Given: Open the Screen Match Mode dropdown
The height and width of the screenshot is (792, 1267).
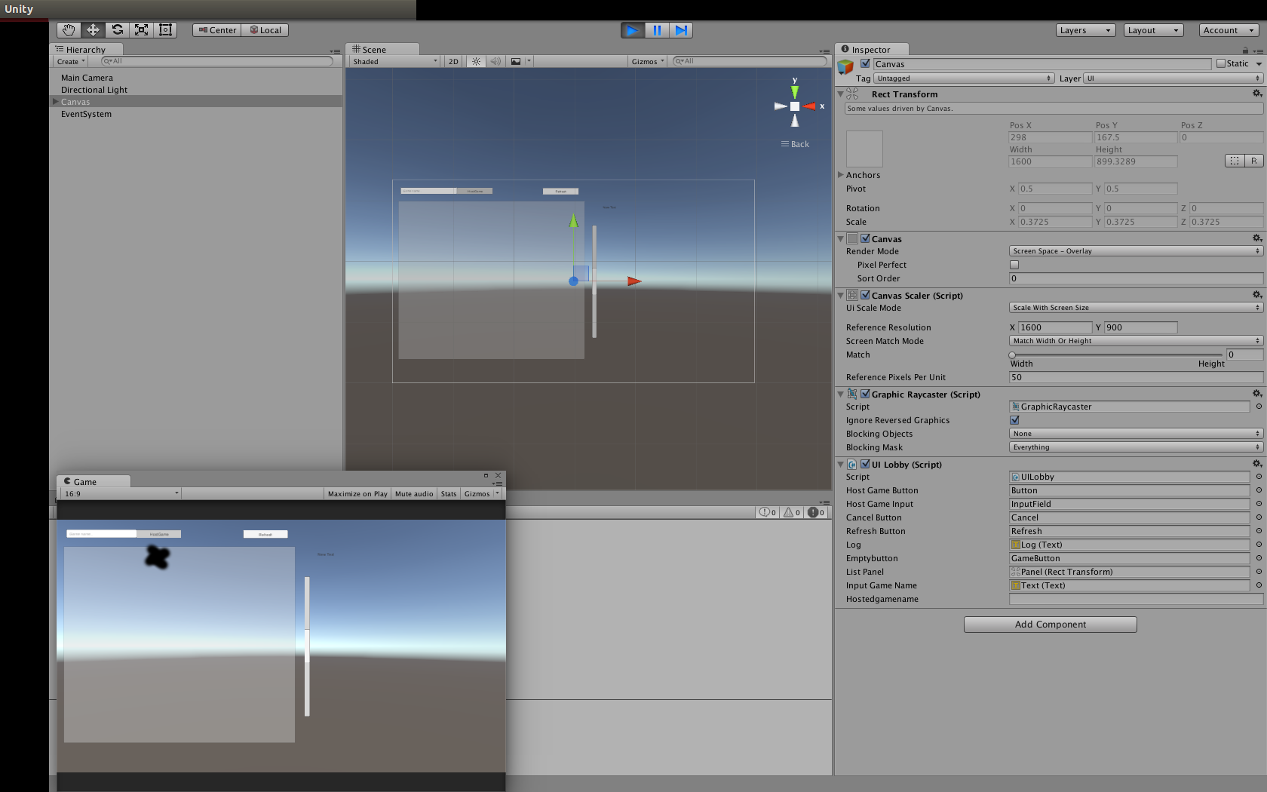Looking at the screenshot, I should tap(1136, 341).
